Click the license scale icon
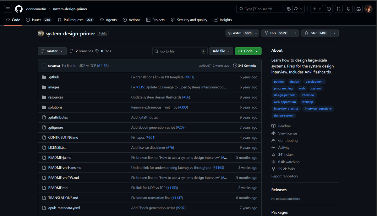The image size is (377, 216). pyautogui.click(x=273, y=133)
